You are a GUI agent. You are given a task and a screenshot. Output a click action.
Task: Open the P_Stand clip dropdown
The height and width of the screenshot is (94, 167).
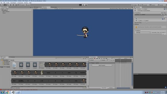coord(95,60)
